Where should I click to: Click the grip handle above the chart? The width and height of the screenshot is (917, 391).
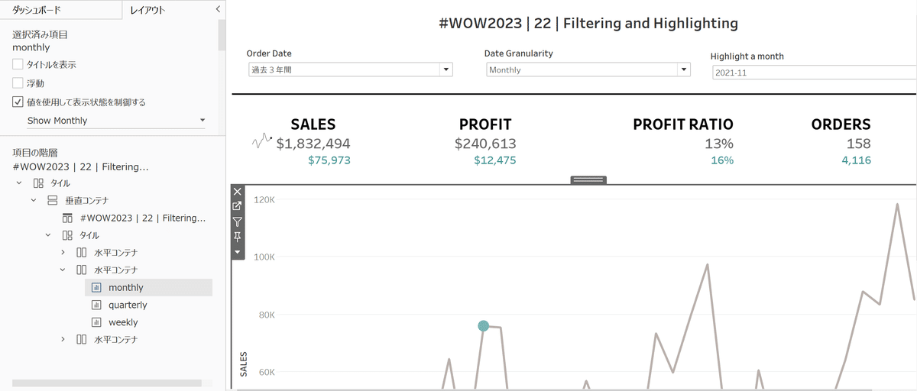(588, 180)
